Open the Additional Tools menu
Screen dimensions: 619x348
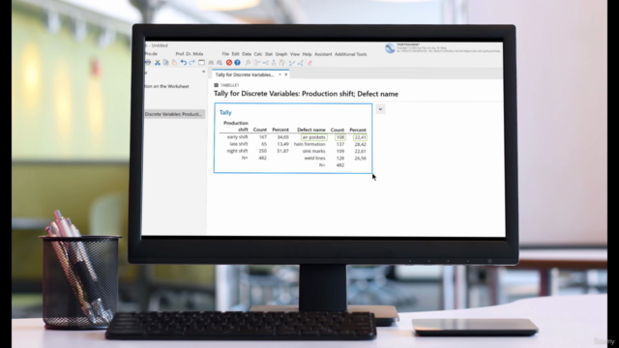click(350, 54)
